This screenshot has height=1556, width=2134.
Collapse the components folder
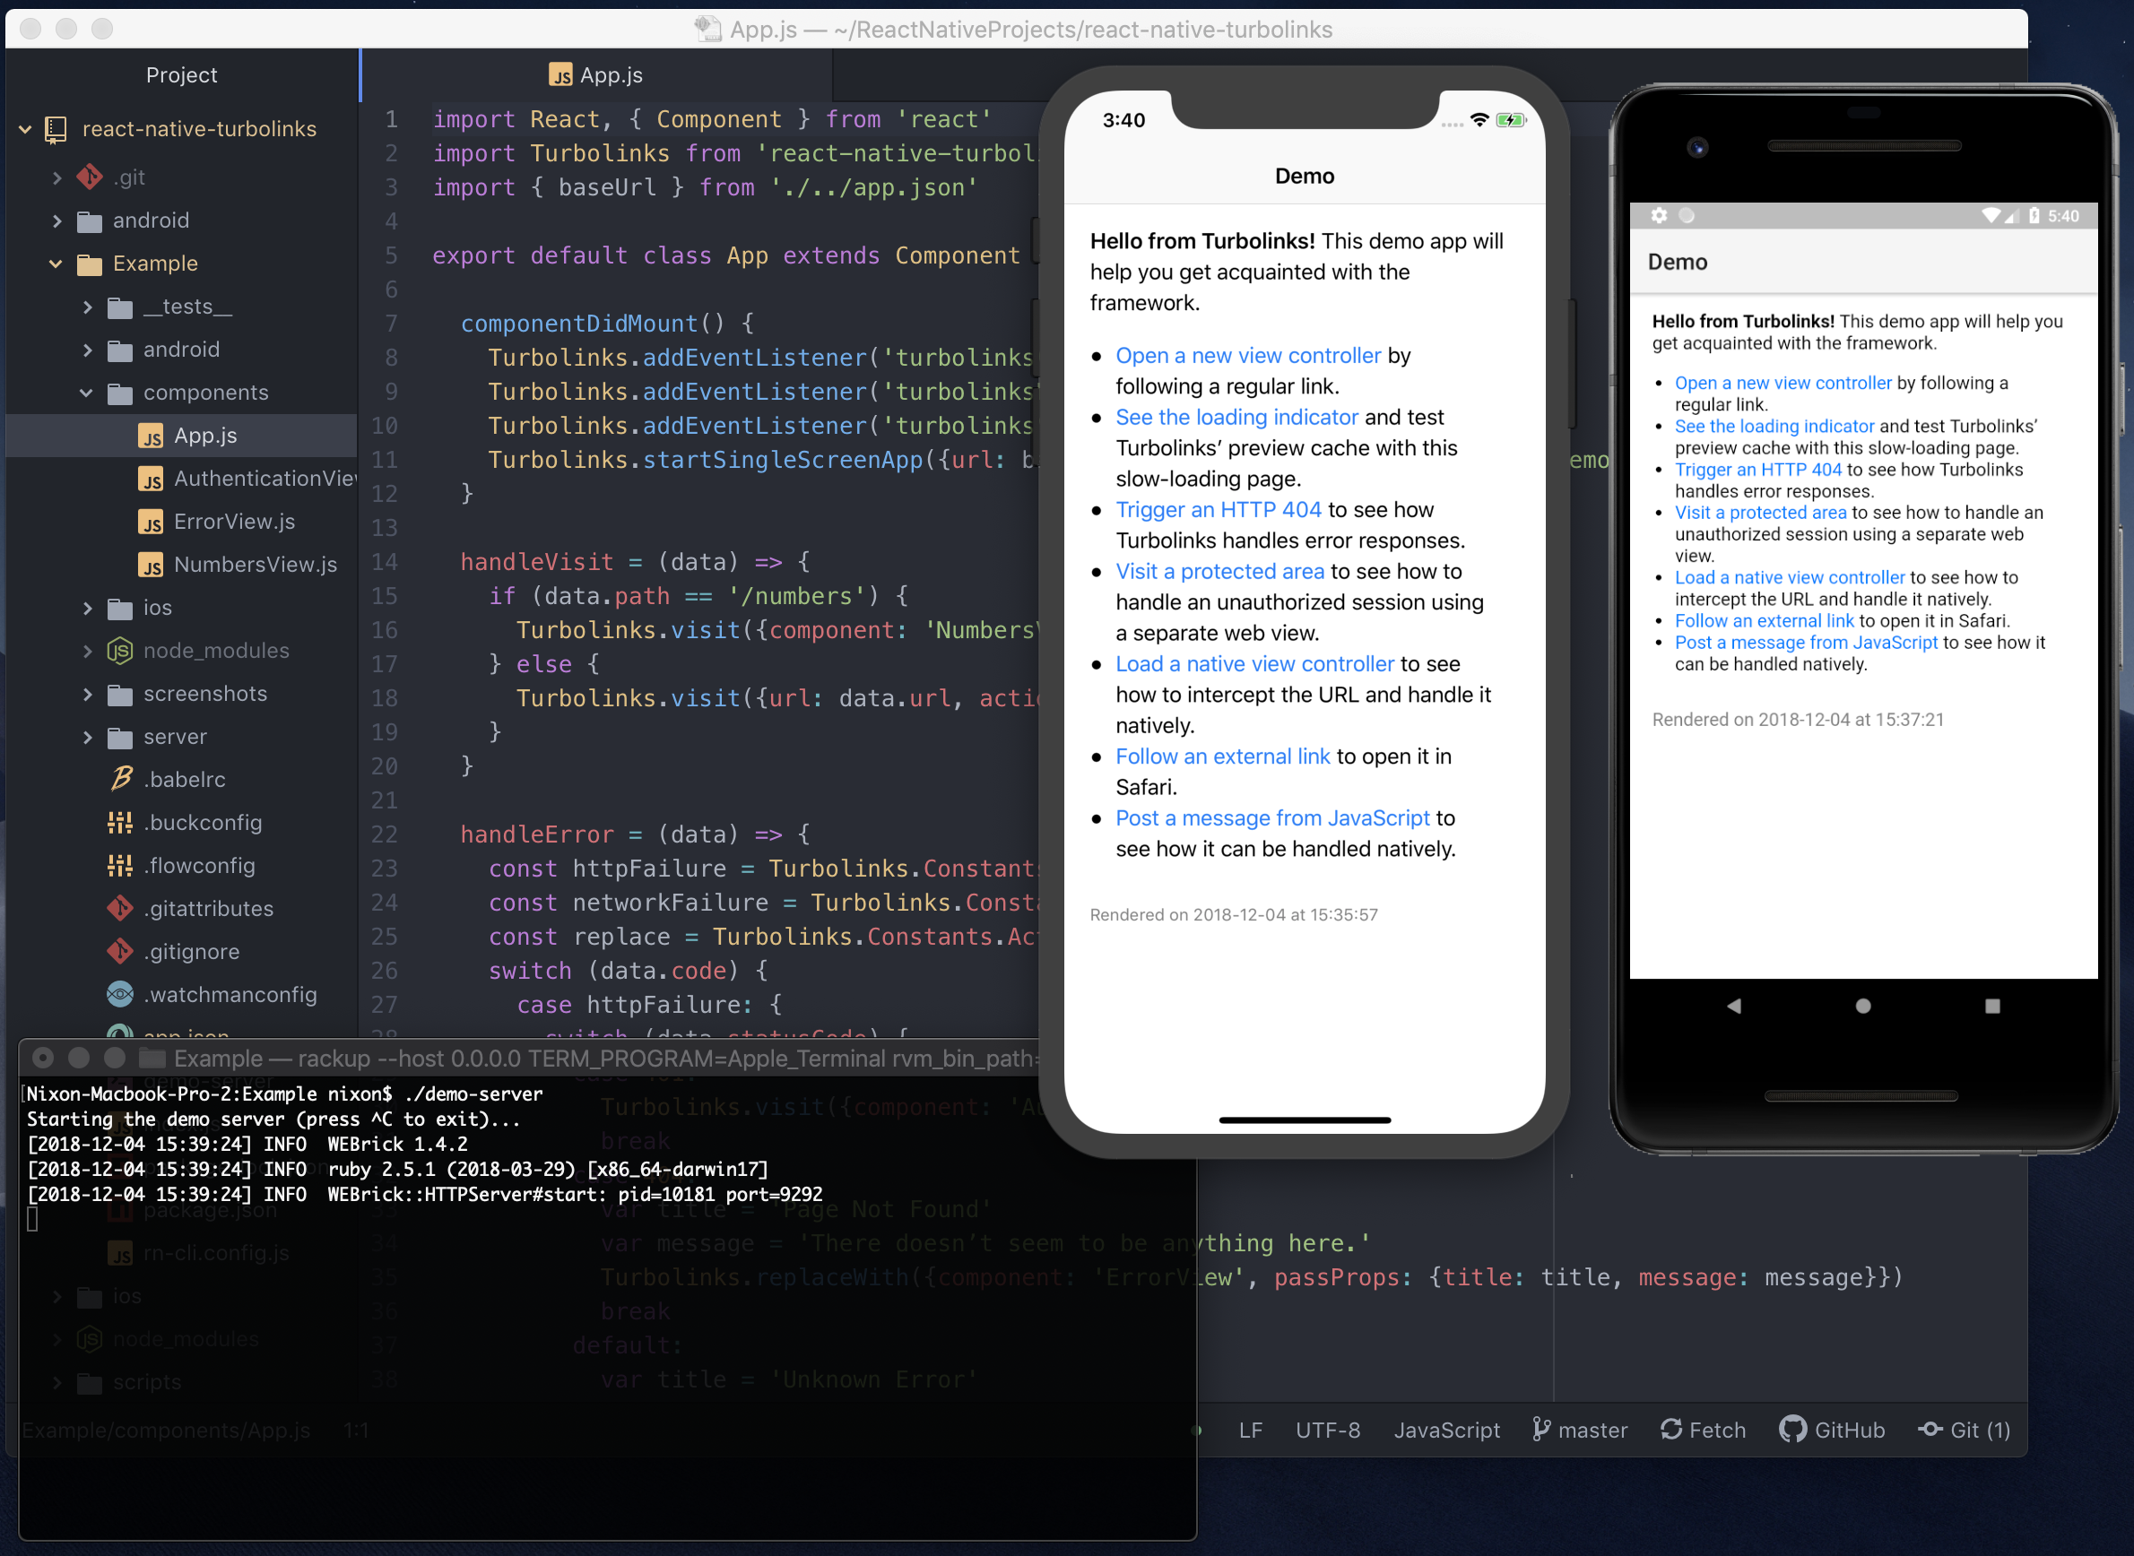87,393
